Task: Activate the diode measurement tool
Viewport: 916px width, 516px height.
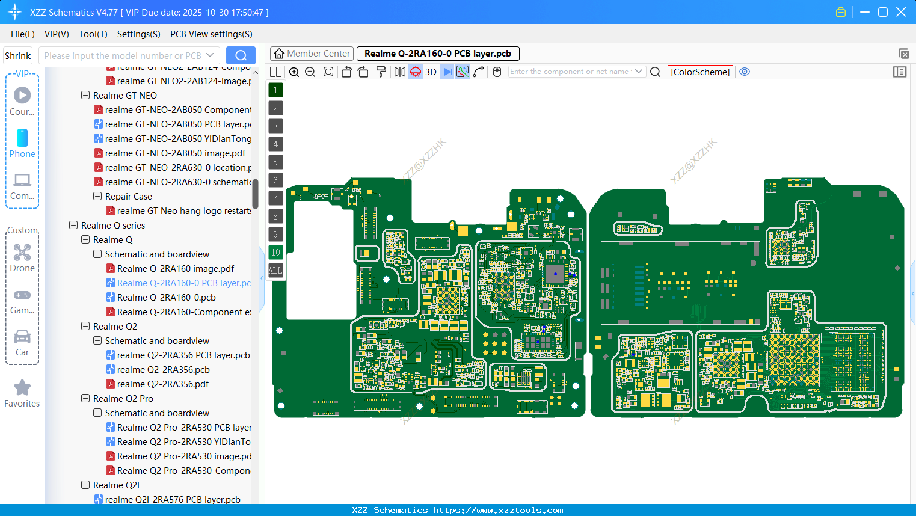Action: click(446, 72)
